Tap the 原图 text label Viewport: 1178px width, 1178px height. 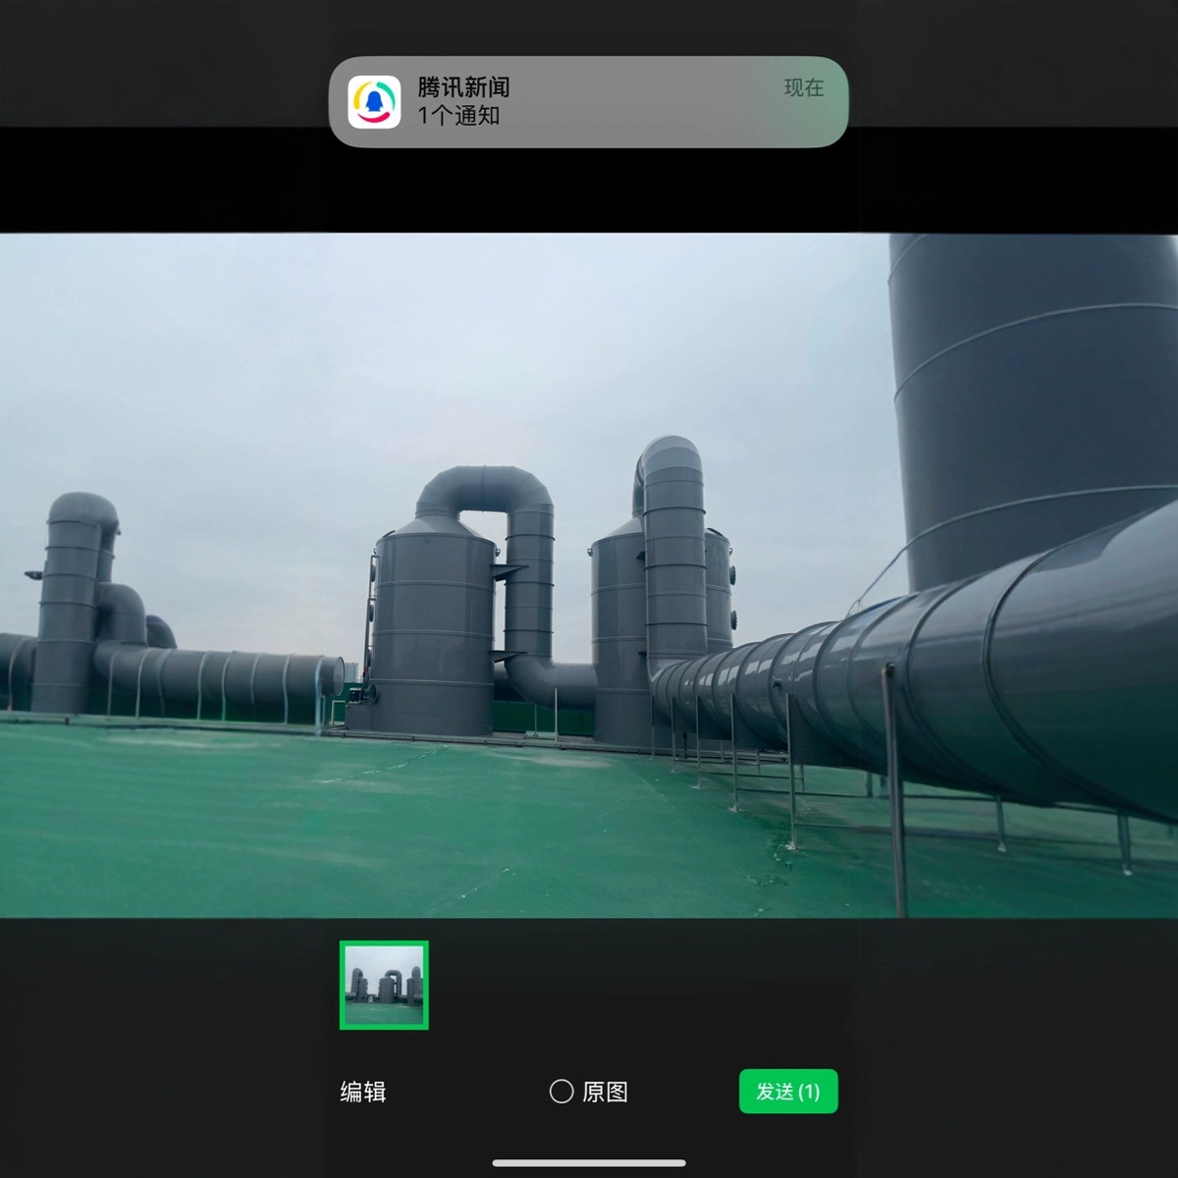[605, 1092]
